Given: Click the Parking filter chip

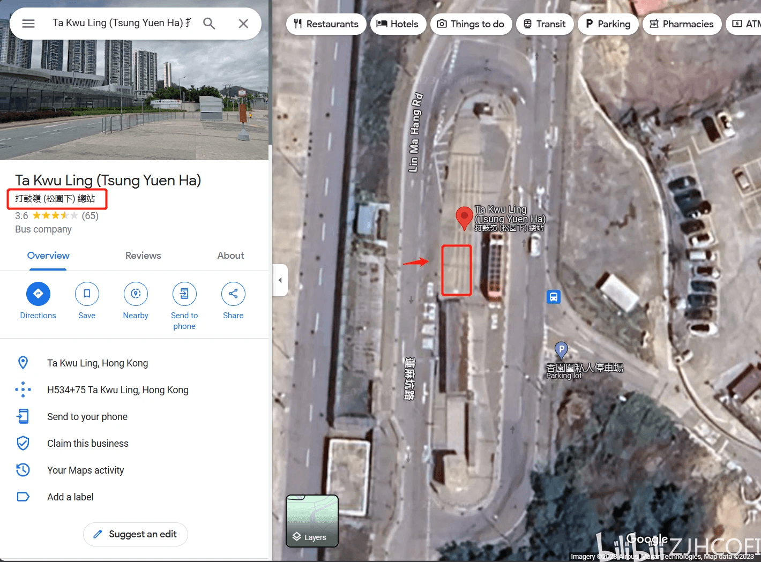Looking at the screenshot, I should tap(608, 24).
